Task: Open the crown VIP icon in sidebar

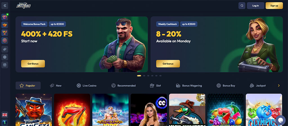Action: tap(5, 25)
